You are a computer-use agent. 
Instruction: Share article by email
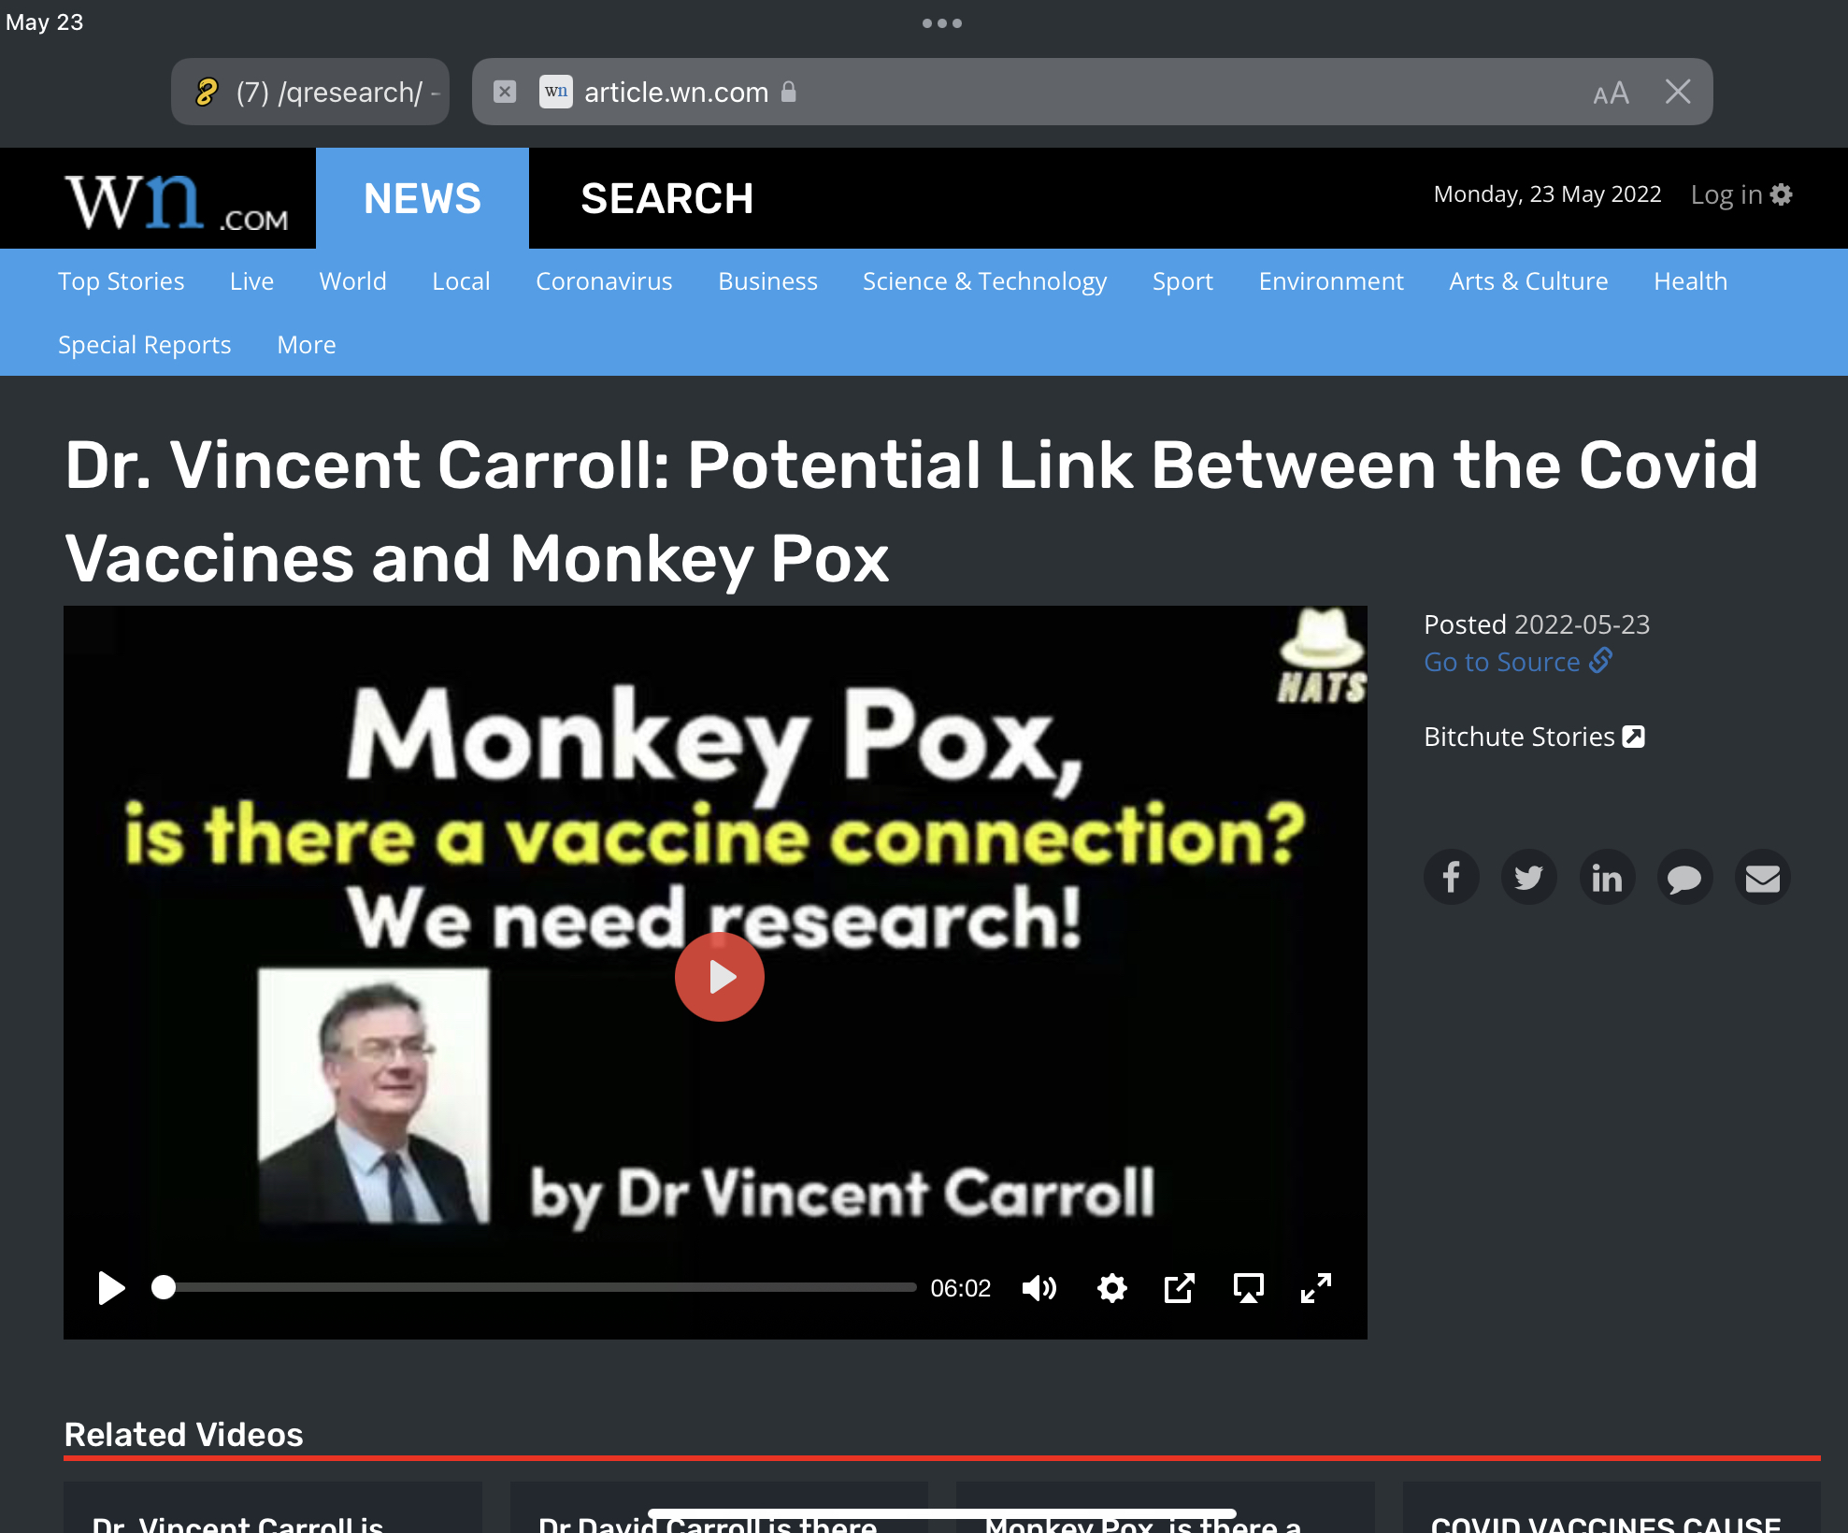(x=1763, y=877)
